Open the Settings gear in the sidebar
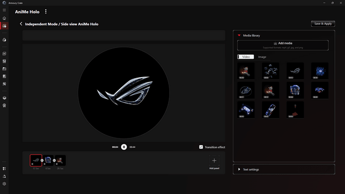 (4, 184)
